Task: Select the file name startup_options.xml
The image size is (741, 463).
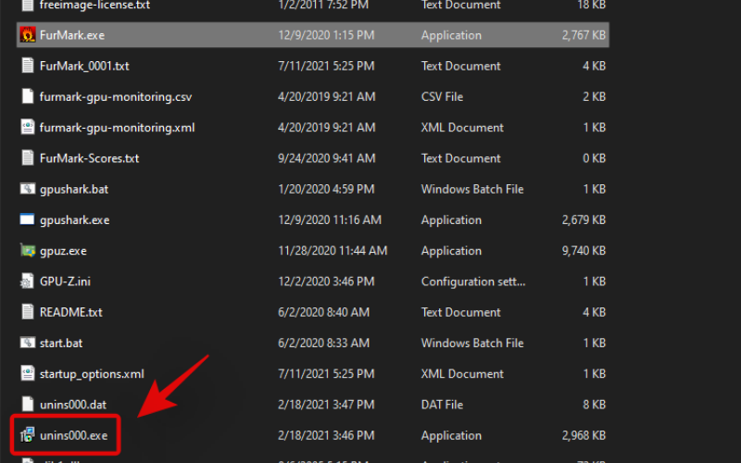Action: pos(92,374)
